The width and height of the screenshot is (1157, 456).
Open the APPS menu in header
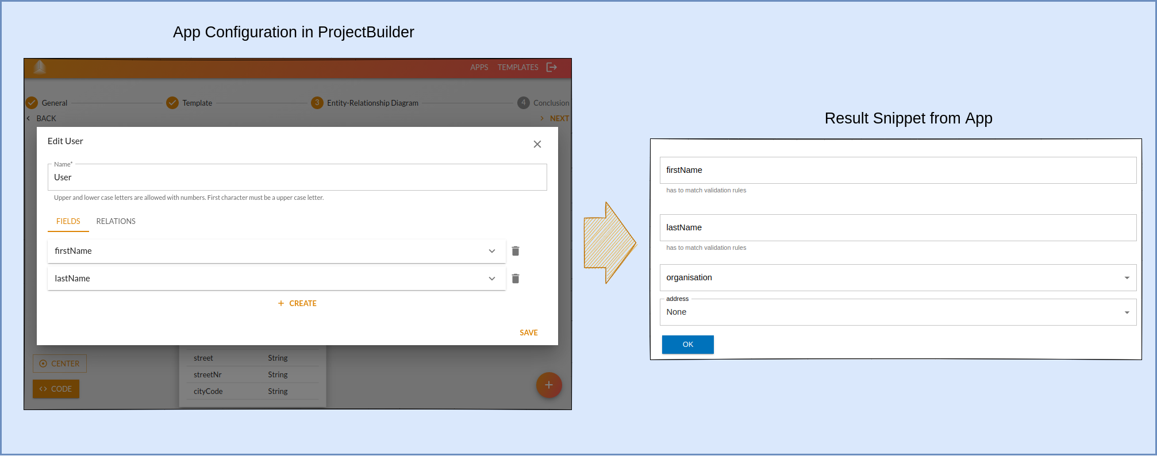479,67
